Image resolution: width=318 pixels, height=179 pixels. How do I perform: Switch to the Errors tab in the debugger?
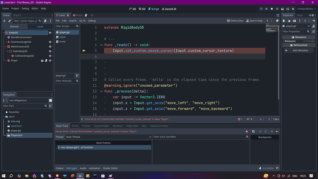point(75,126)
